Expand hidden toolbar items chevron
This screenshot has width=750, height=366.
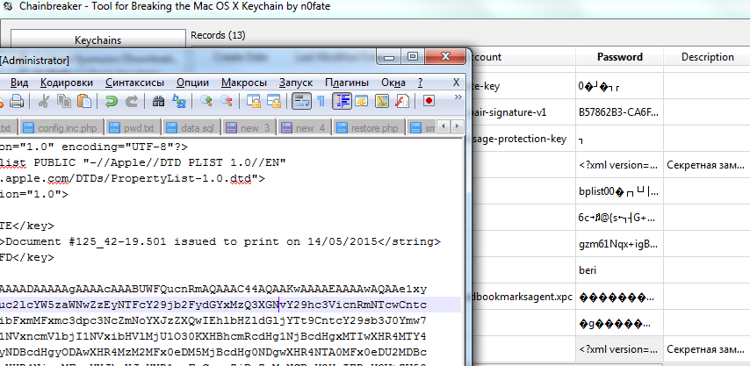coord(458,97)
